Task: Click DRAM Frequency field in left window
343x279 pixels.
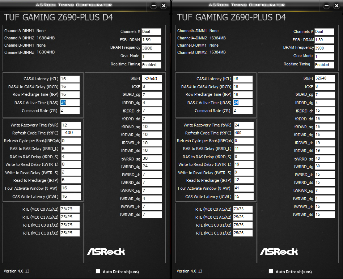Action: [x=151, y=48]
